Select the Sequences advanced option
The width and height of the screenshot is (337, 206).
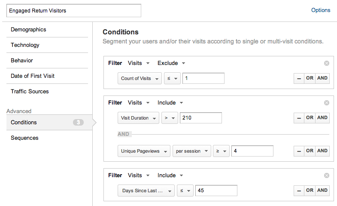24,138
